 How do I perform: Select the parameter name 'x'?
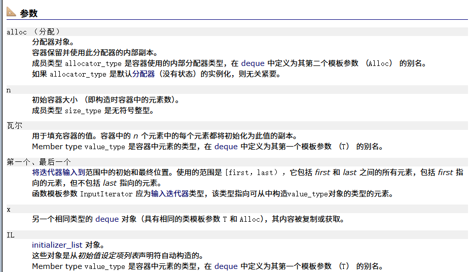pos(9,210)
